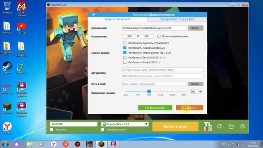263x148 pixels.
Task: Select the Malinovka folder desktop icon at top
Action: (7, 28)
